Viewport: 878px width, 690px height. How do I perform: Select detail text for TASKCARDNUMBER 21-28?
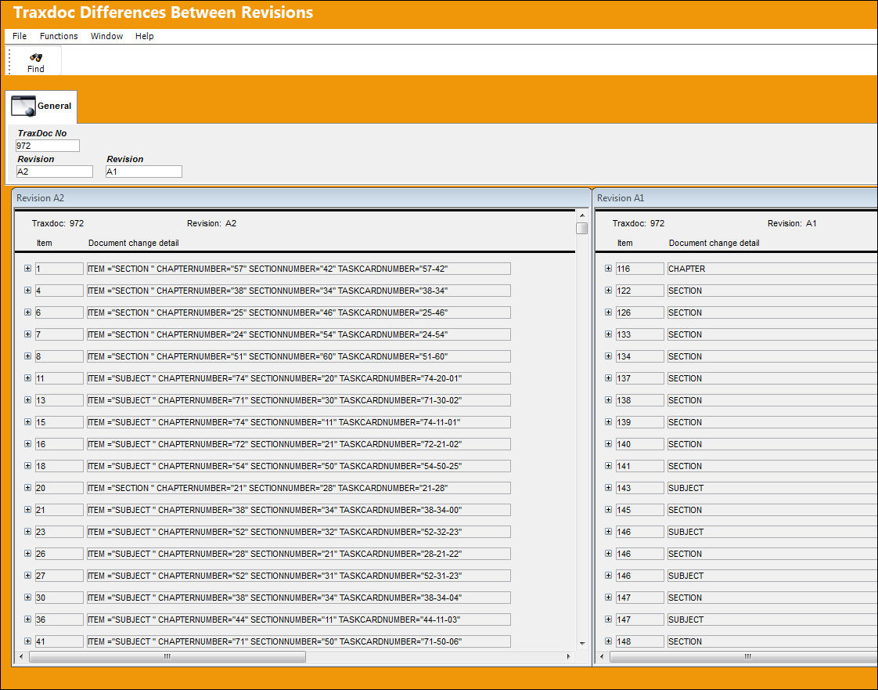pos(298,488)
